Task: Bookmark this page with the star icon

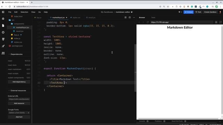Action: [168, 7]
